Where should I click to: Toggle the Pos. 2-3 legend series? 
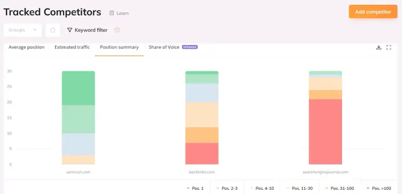[227, 188]
